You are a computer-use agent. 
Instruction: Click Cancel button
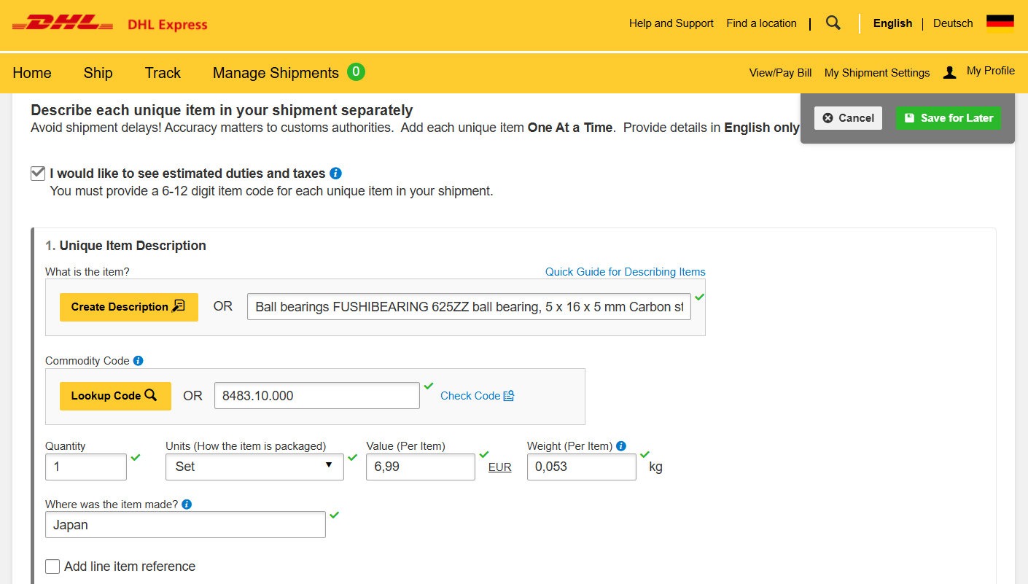(x=848, y=118)
